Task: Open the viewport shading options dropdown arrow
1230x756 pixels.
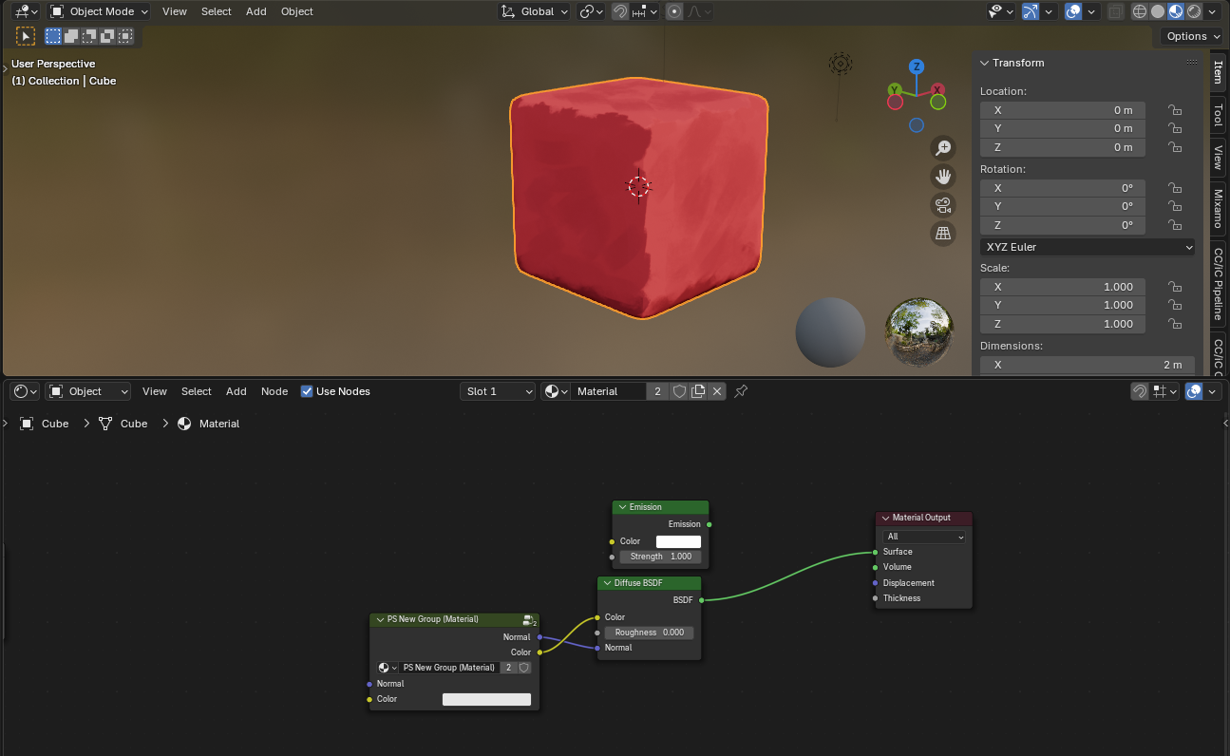Action: pyautogui.click(x=1212, y=11)
